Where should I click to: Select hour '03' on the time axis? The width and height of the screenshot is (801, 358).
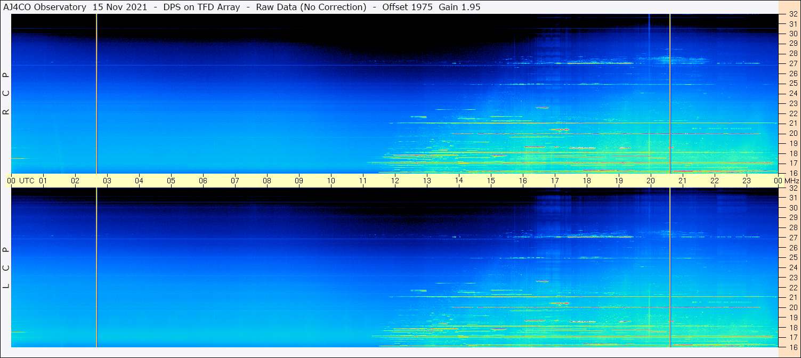[x=107, y=181]
